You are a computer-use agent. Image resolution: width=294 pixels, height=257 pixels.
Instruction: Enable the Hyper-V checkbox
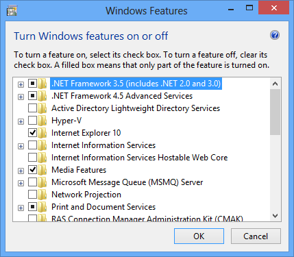tap(32, 120)
